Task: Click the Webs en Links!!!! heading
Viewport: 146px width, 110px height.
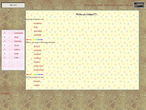Action: pos(86,14)
